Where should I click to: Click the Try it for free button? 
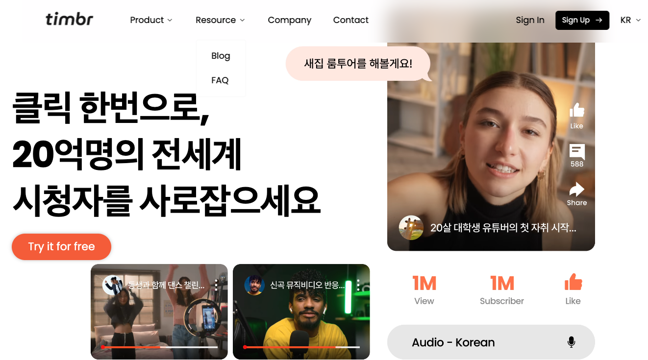click(61, 247)
